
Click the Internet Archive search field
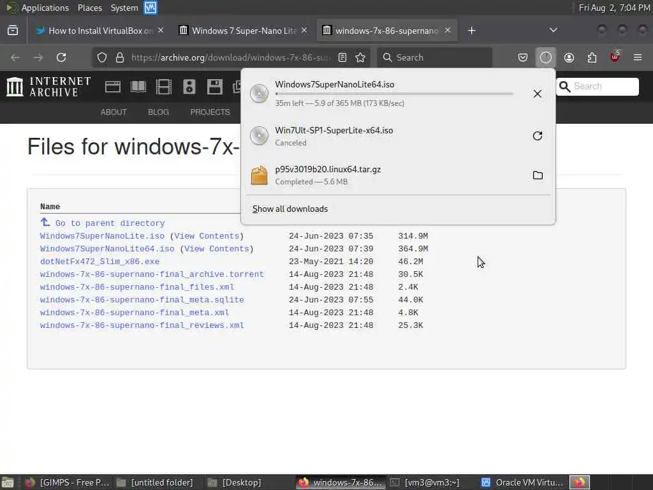(598, 86)
